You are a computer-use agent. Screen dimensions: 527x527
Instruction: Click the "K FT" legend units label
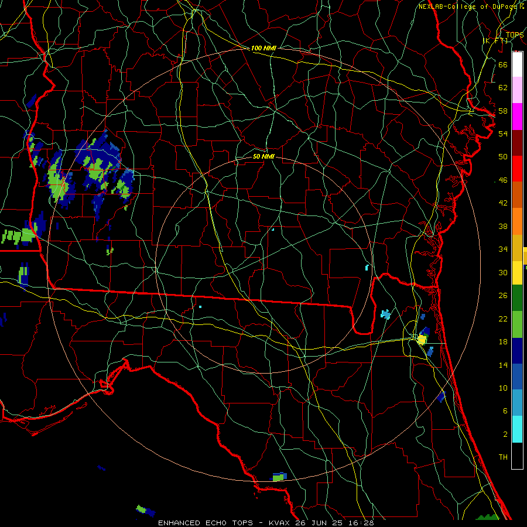(495, 40)
